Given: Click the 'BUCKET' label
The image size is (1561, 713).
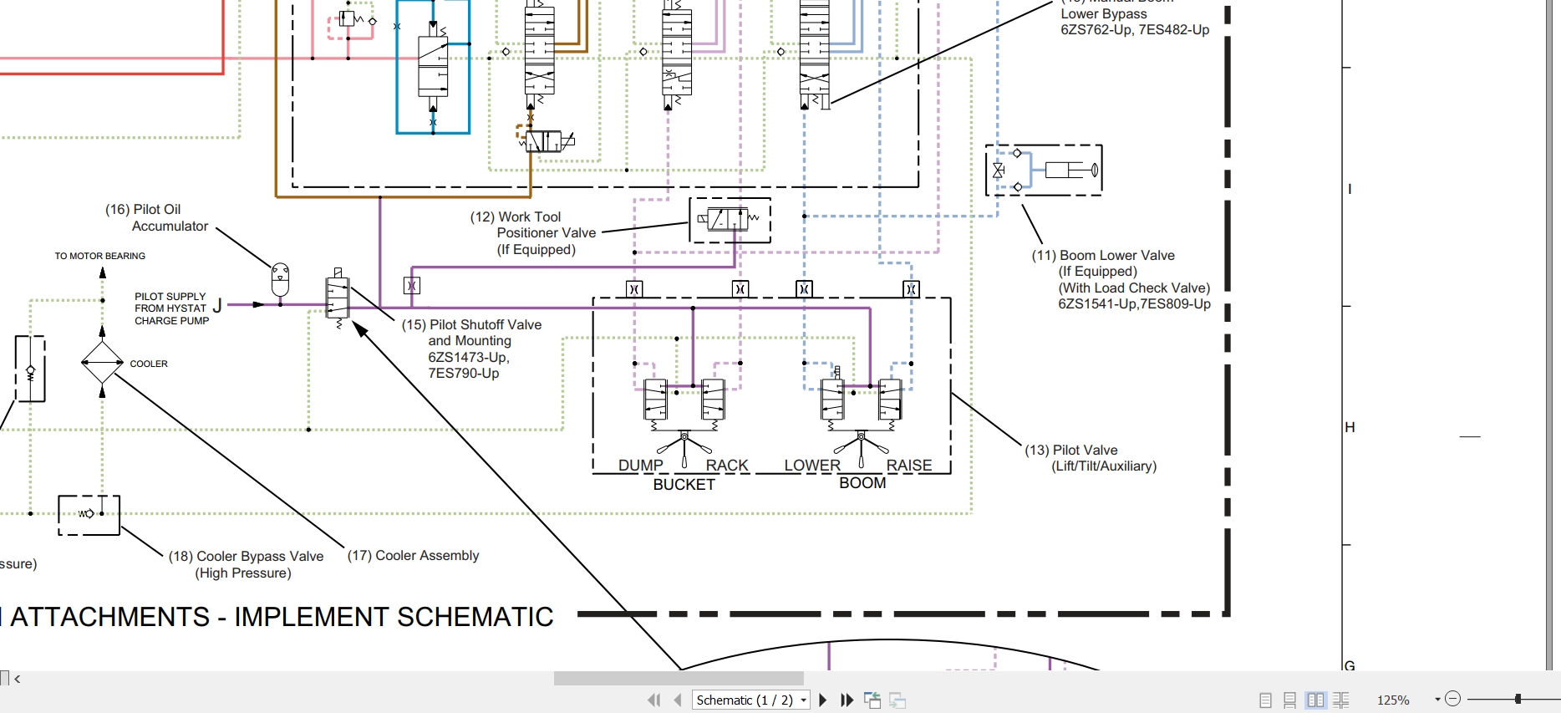Looking at the screenshot, I should coord(684,485).
